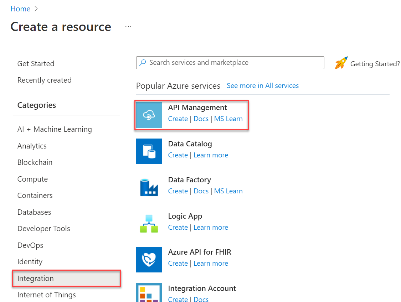The height and width of the screenshot is (302, 401).
Task: Click MS Learn under API Management
Action: coord(228,119)
